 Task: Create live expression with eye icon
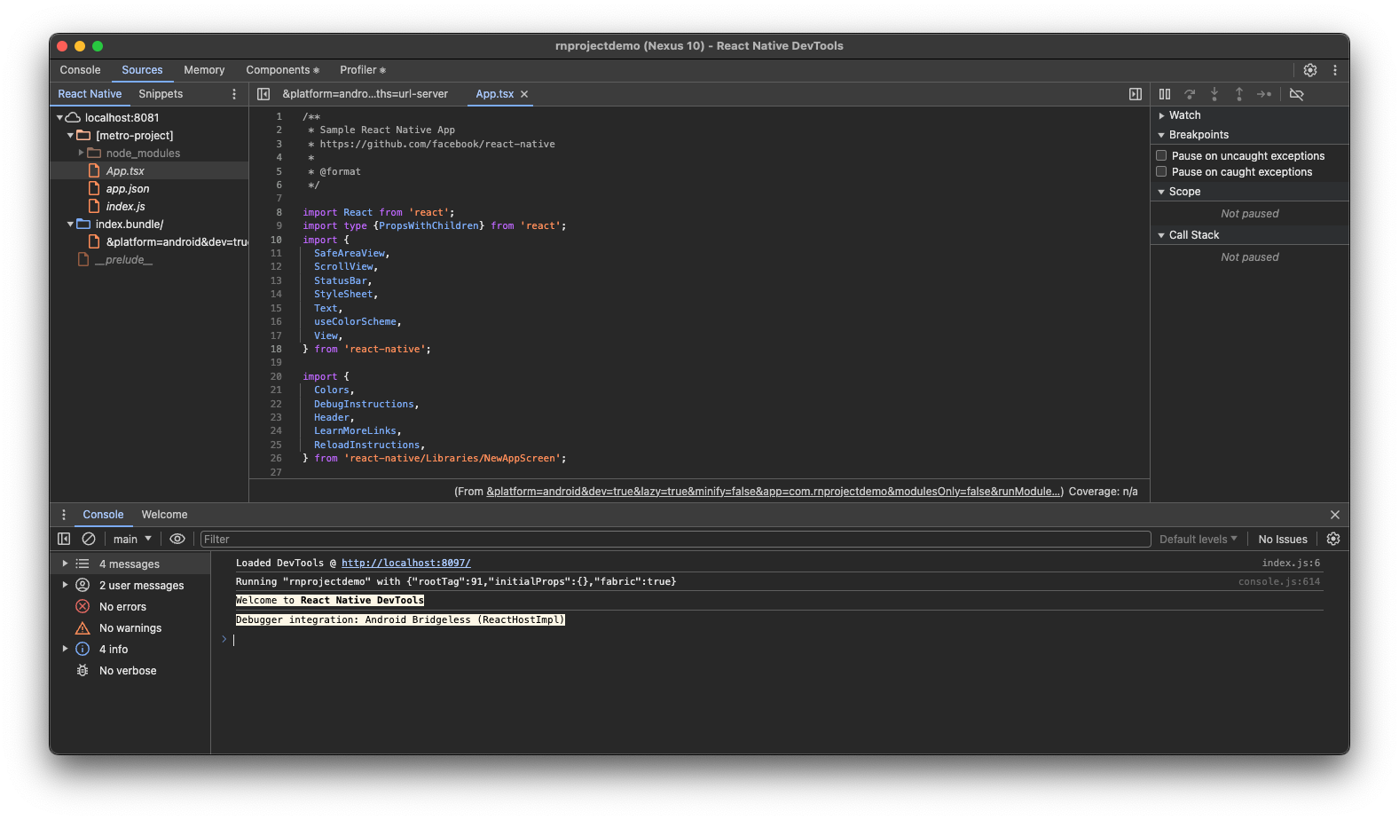coord(177,539)
